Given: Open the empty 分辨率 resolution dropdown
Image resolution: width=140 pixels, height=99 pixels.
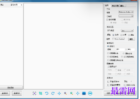Looking at the screenshot, I should click(126, 16).
